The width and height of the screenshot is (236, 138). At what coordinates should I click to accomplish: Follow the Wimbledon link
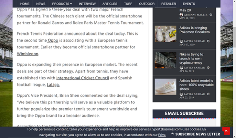coord(27,54)
